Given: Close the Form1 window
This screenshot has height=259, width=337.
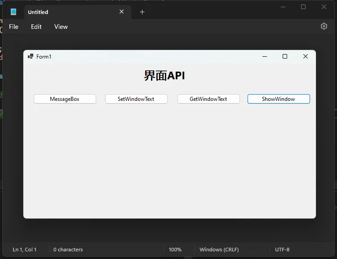Looking at the screenshot, I should (306, 56).
